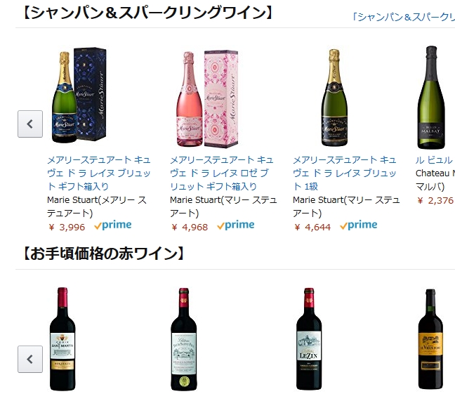Viewport: 455px width, 394px height.
Task: Open Le Vieux Fort red wine image
Action: click(x=430, y=339)
